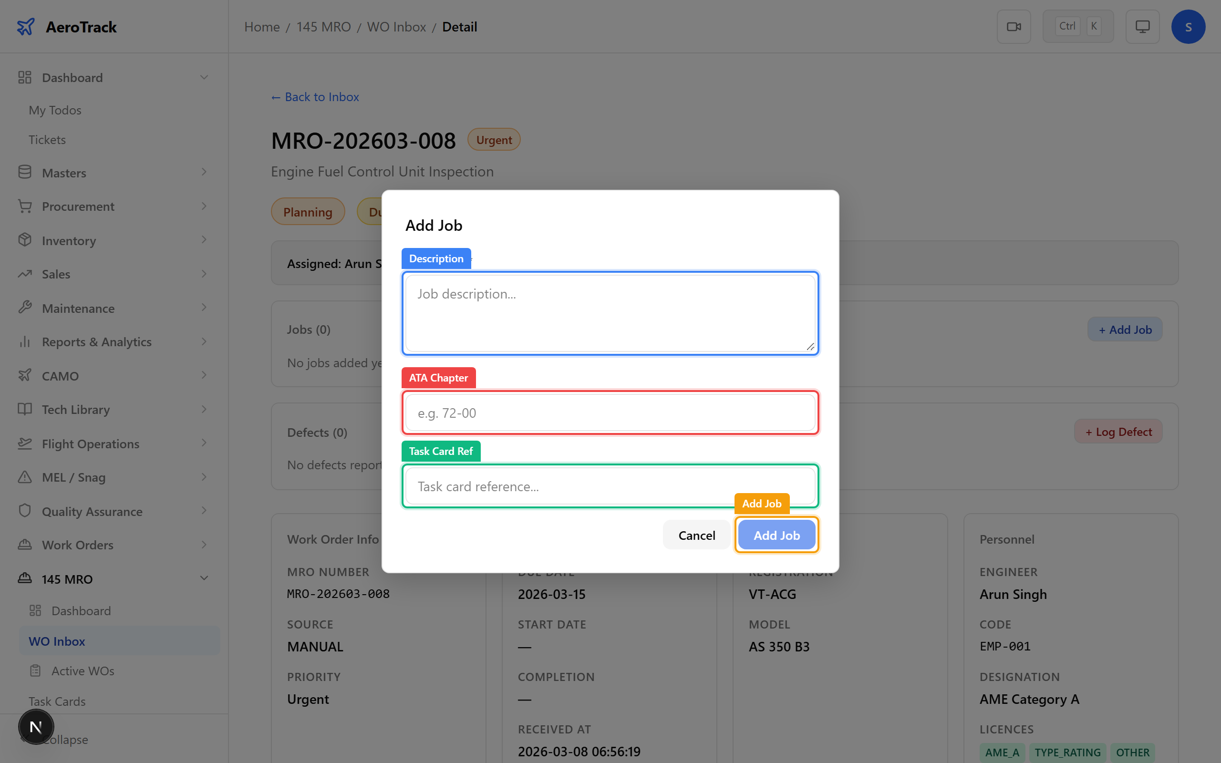Collapse the Dashboard section in the sidebar
This screenshot has height=763, width=1221.
coord(203,77)
